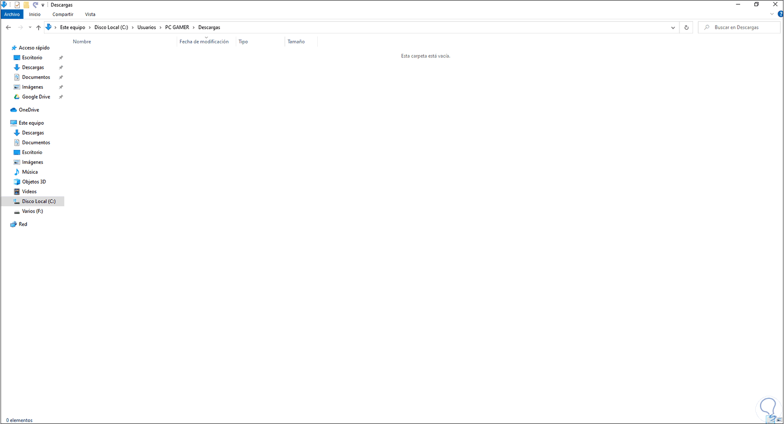784x424 pixels.
Task: Open the address bar previous locations dropdown
Action: tap(673, 27)
